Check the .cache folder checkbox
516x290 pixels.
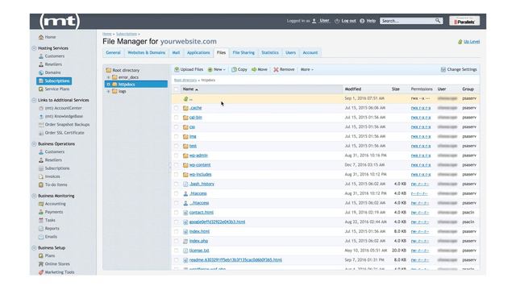pyautogui.click(x=177, y=108)
